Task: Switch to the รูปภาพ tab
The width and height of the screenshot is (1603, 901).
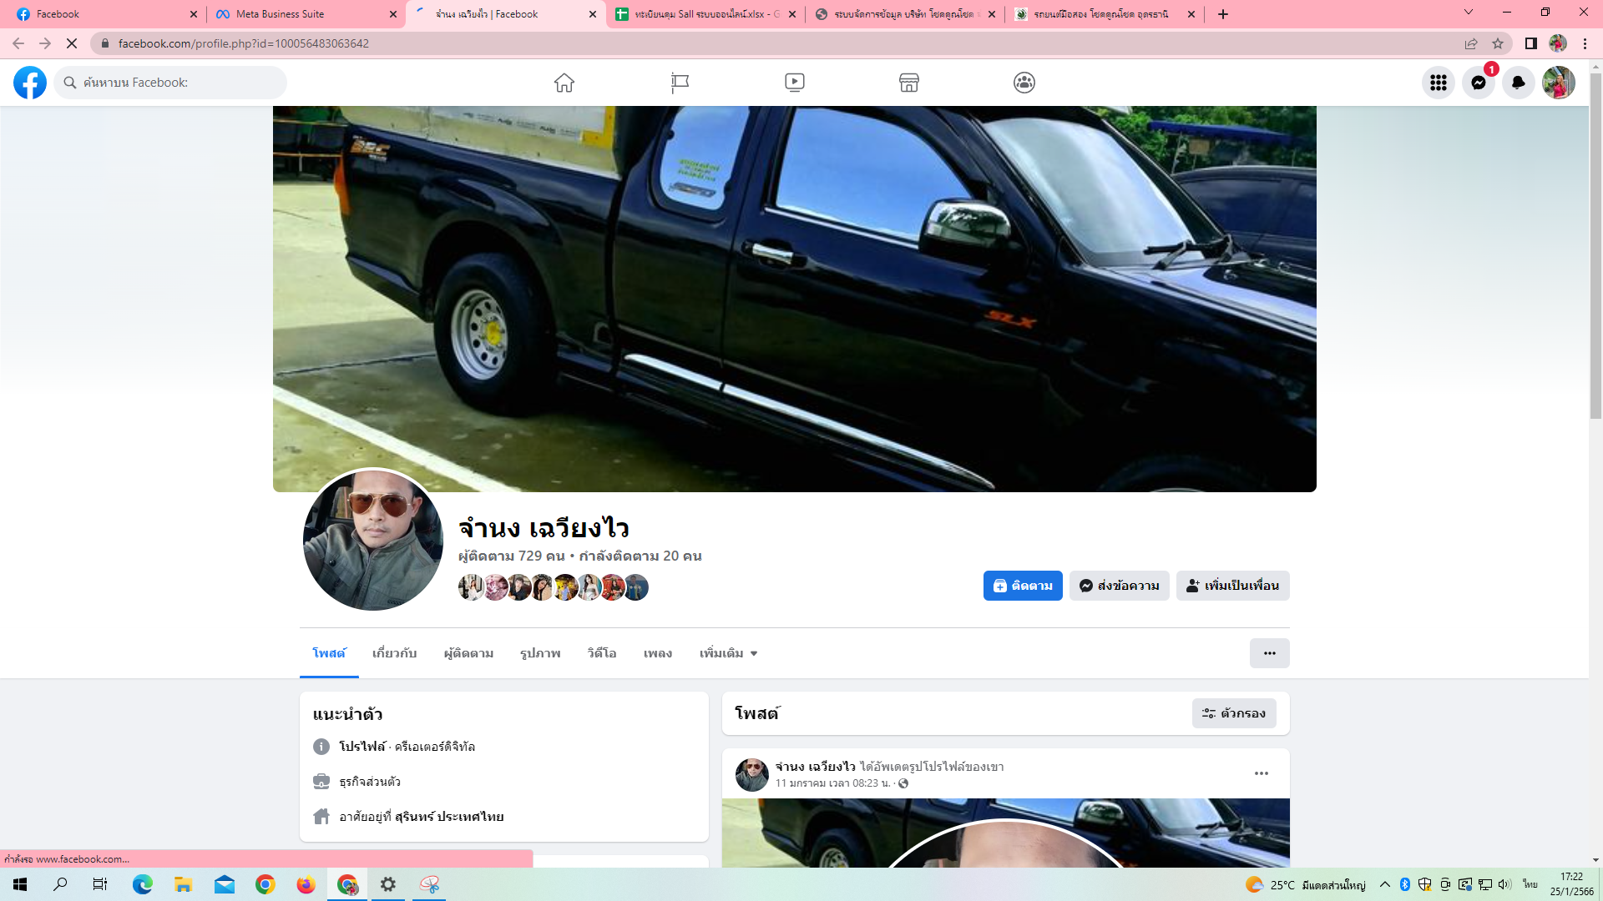Action: pyautogui.click(x=540, y=653)
